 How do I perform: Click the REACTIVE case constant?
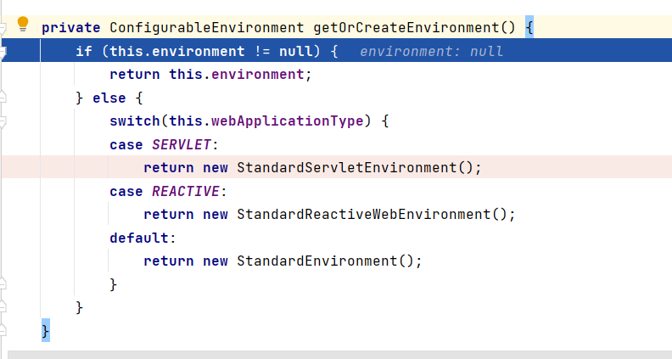(x=186, y=191)
